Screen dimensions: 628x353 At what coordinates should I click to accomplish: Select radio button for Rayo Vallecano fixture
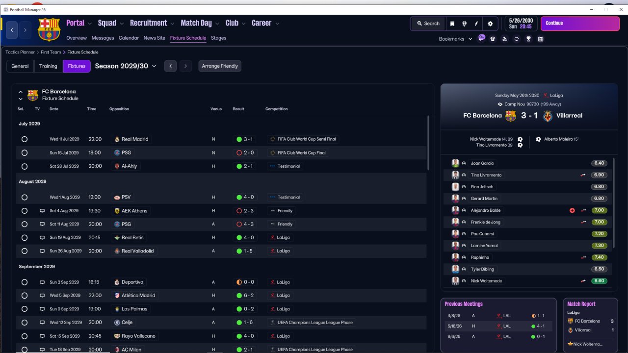pos(25,336)
